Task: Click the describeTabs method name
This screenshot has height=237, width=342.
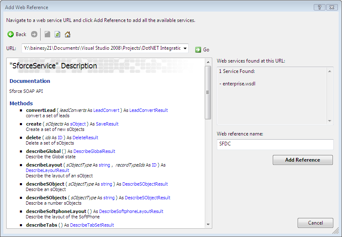Action: pos(41,225)
